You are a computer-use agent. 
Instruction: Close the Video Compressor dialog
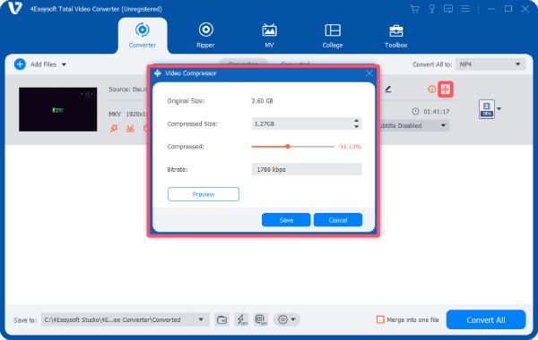(369, 73)
